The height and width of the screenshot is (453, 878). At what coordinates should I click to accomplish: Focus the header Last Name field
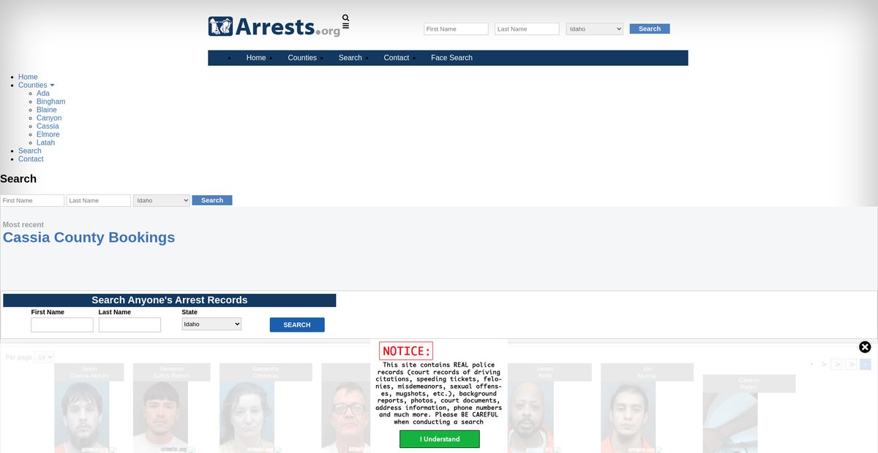527,29
